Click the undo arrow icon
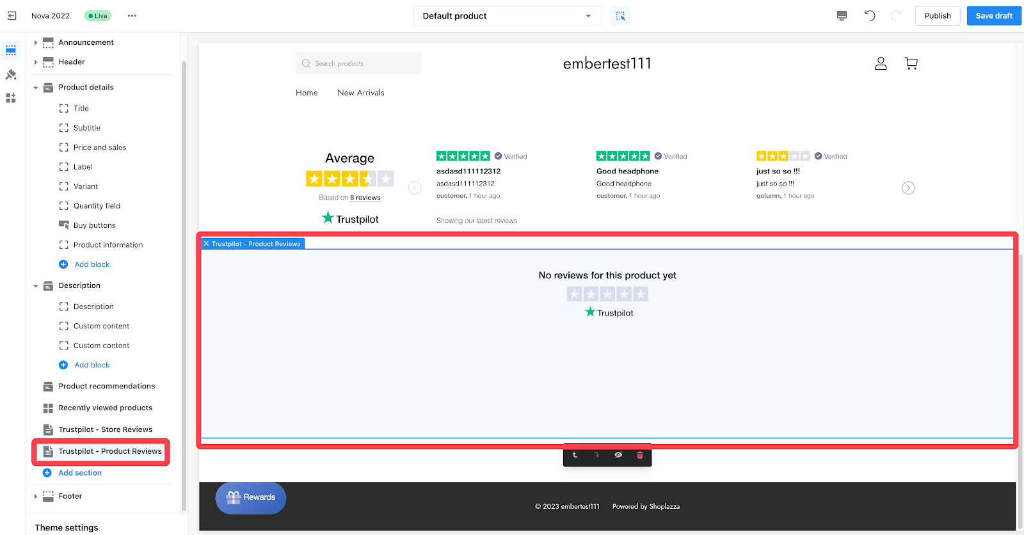 (x=869, y=16)
